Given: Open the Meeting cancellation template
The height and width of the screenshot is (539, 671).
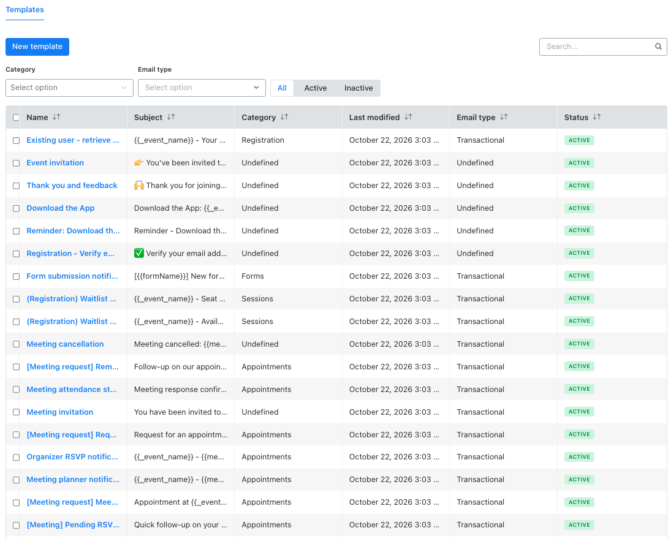Looking at the screenshot, I should 65,344.
